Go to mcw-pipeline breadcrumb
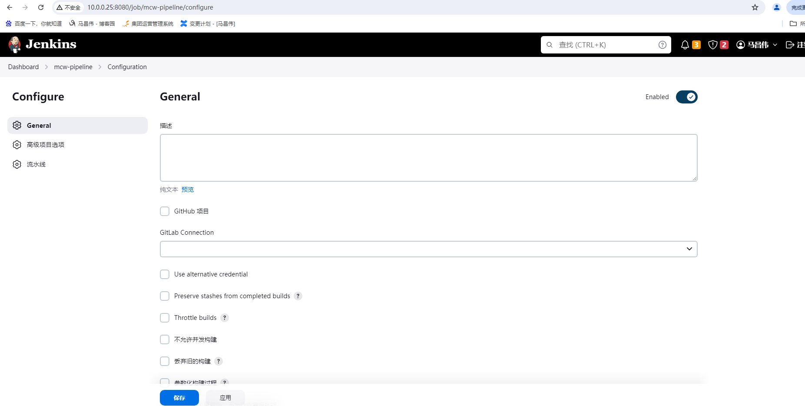The width and height of the screenshot is (805, 406). [x=73, y=67]
